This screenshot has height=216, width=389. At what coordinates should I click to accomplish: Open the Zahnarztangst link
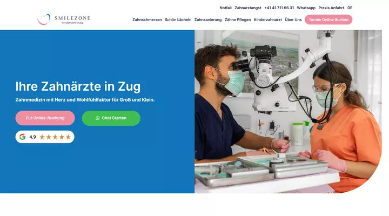click(248, 8)
